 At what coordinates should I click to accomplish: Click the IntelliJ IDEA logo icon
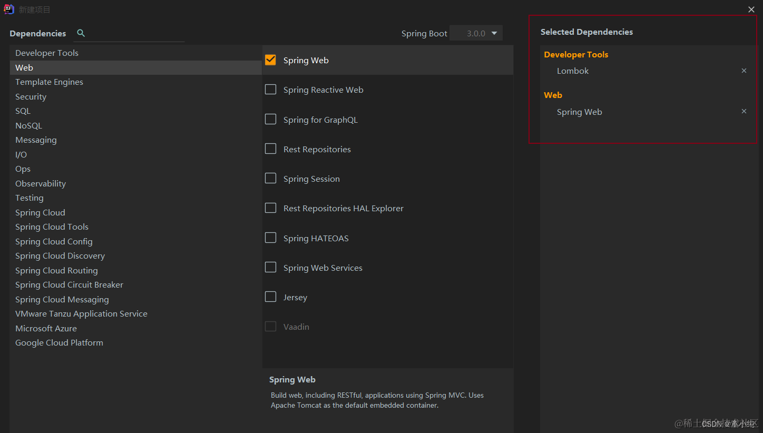tap(9, 9)
